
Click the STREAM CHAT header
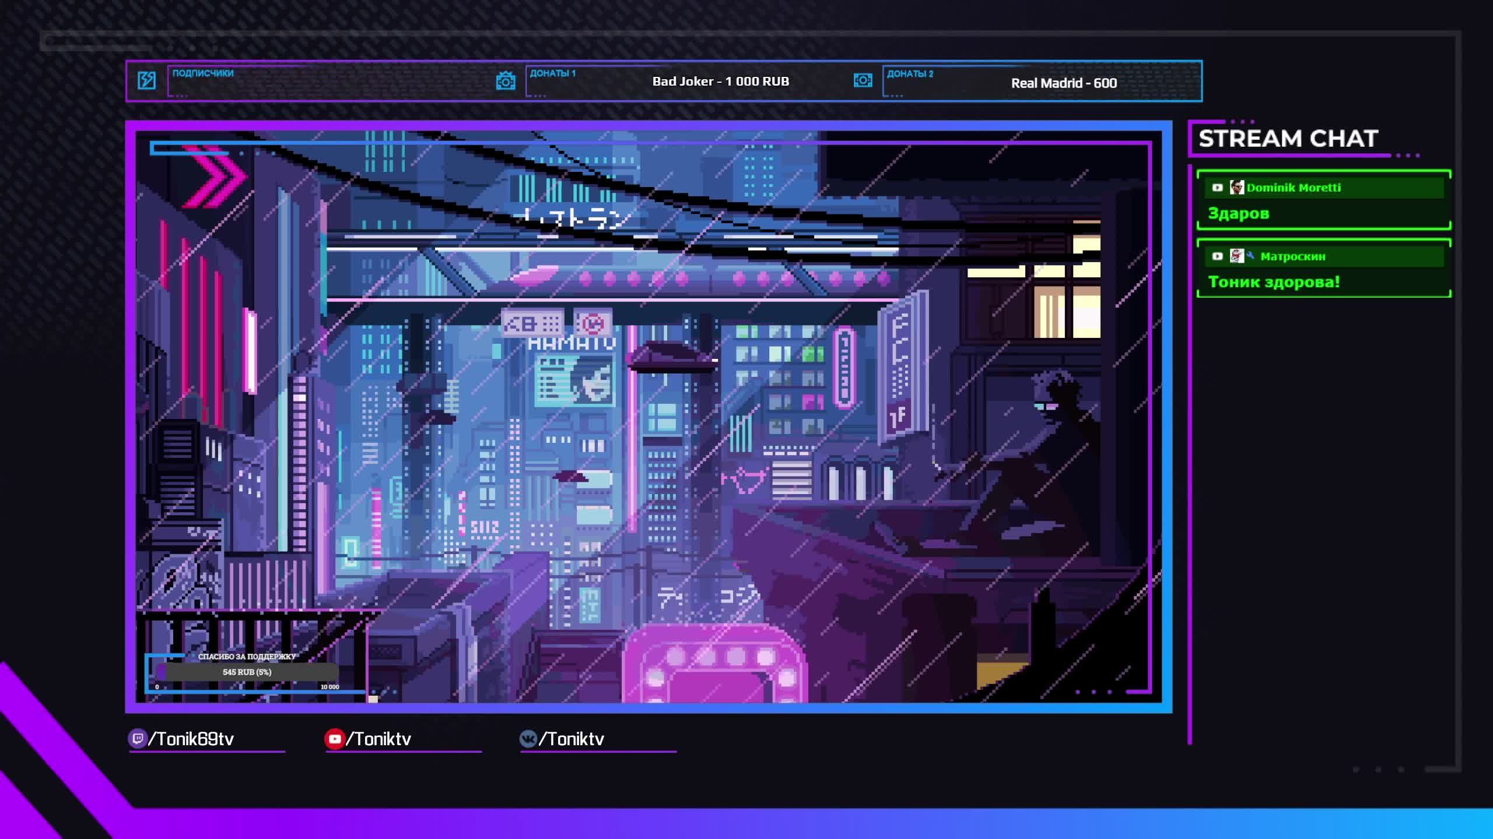click(x=1288, y=139)
